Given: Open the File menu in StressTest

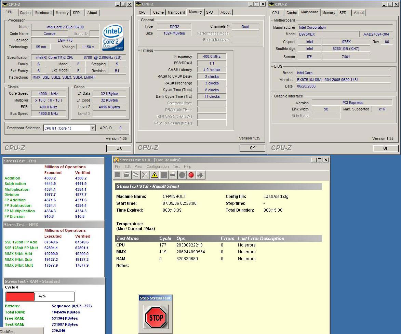Looking at the screenshot, I should 118,166.
